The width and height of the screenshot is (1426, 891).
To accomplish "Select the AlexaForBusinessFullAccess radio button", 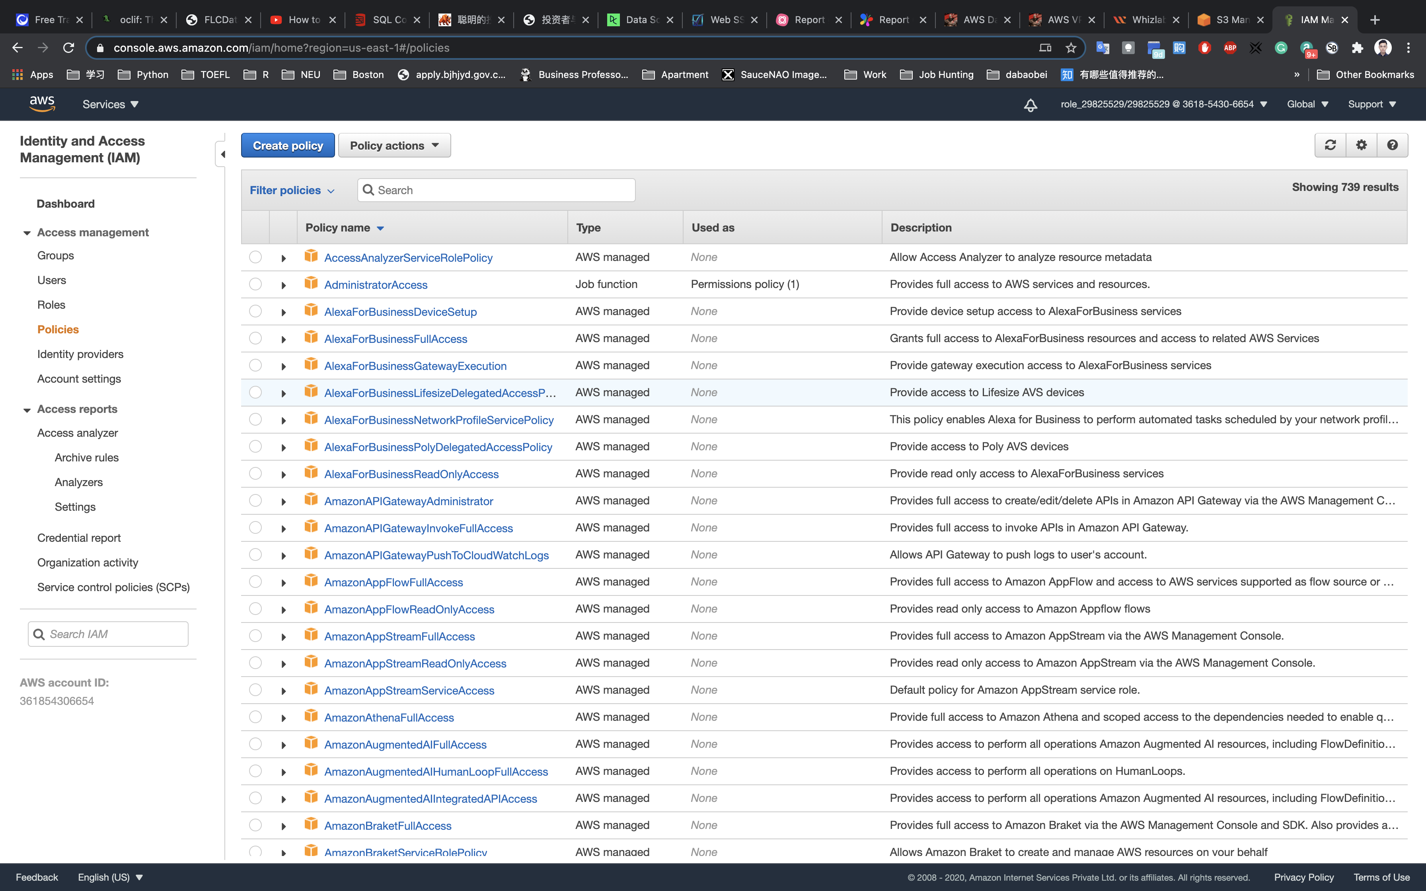I will [255, 338].
